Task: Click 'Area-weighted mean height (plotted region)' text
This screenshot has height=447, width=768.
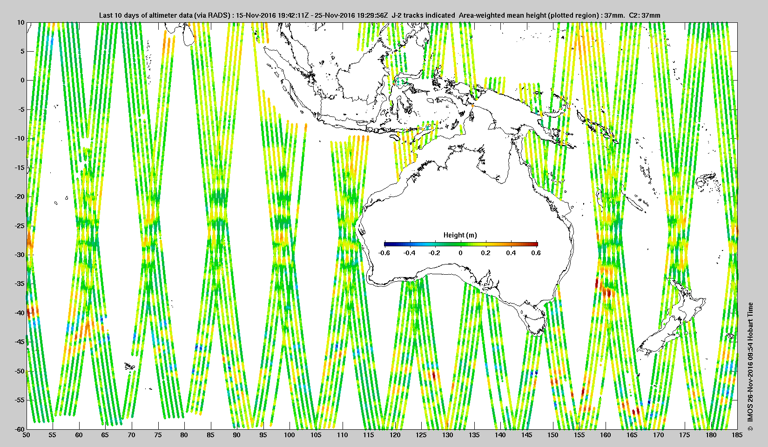Action: (x=529, y=15)
